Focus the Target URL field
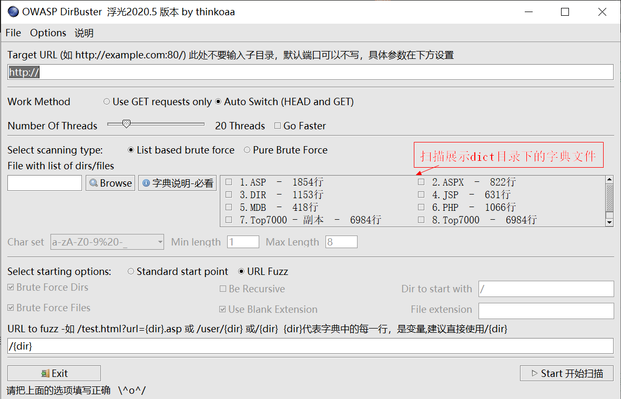 pos(310,72)
